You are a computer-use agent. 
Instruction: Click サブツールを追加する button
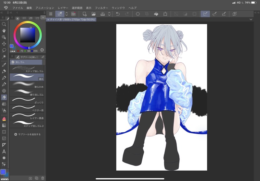click(28, 134)
